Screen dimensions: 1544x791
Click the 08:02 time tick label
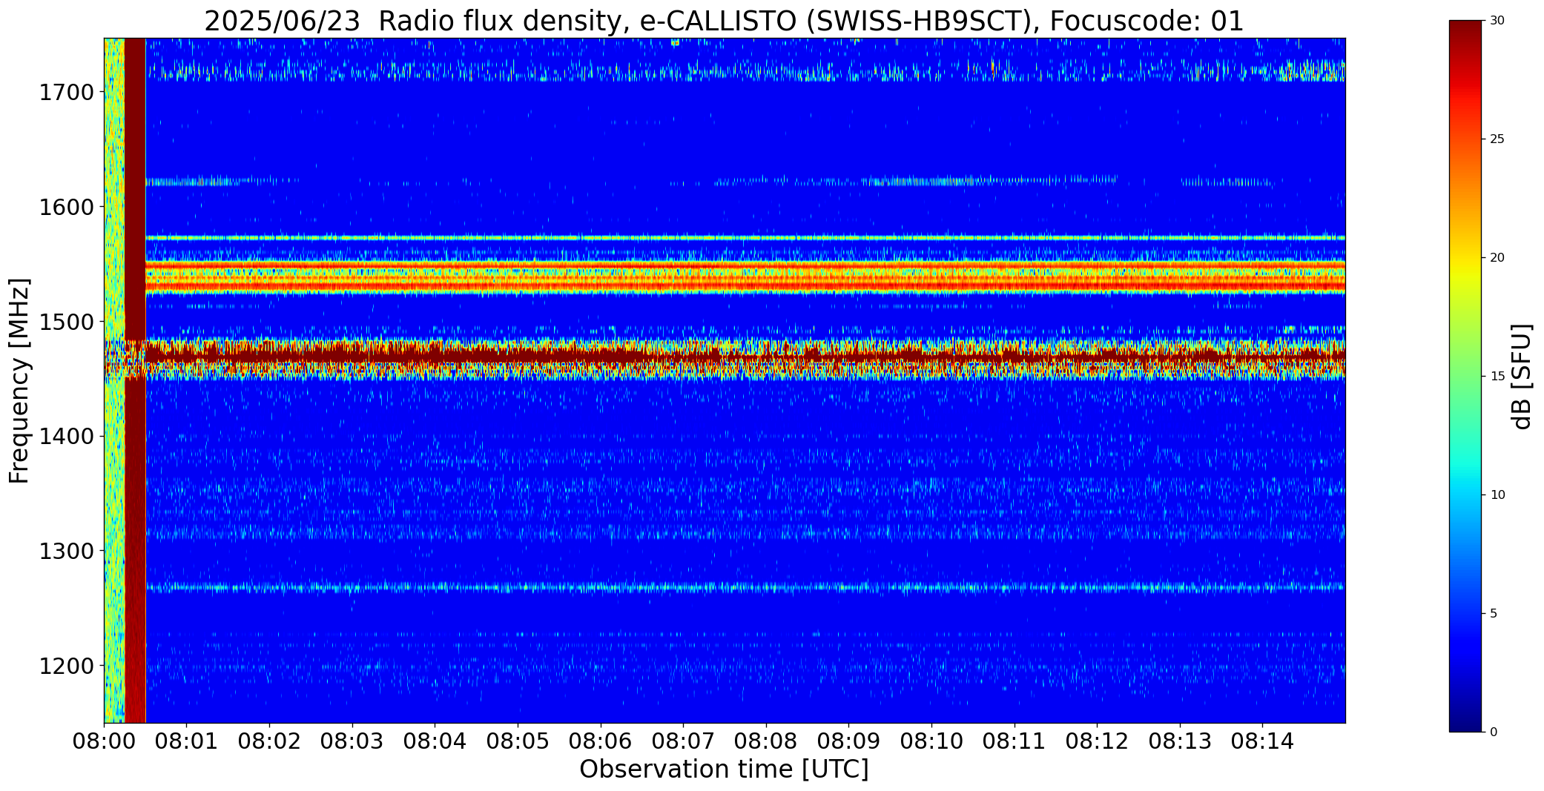click(269, 741)
